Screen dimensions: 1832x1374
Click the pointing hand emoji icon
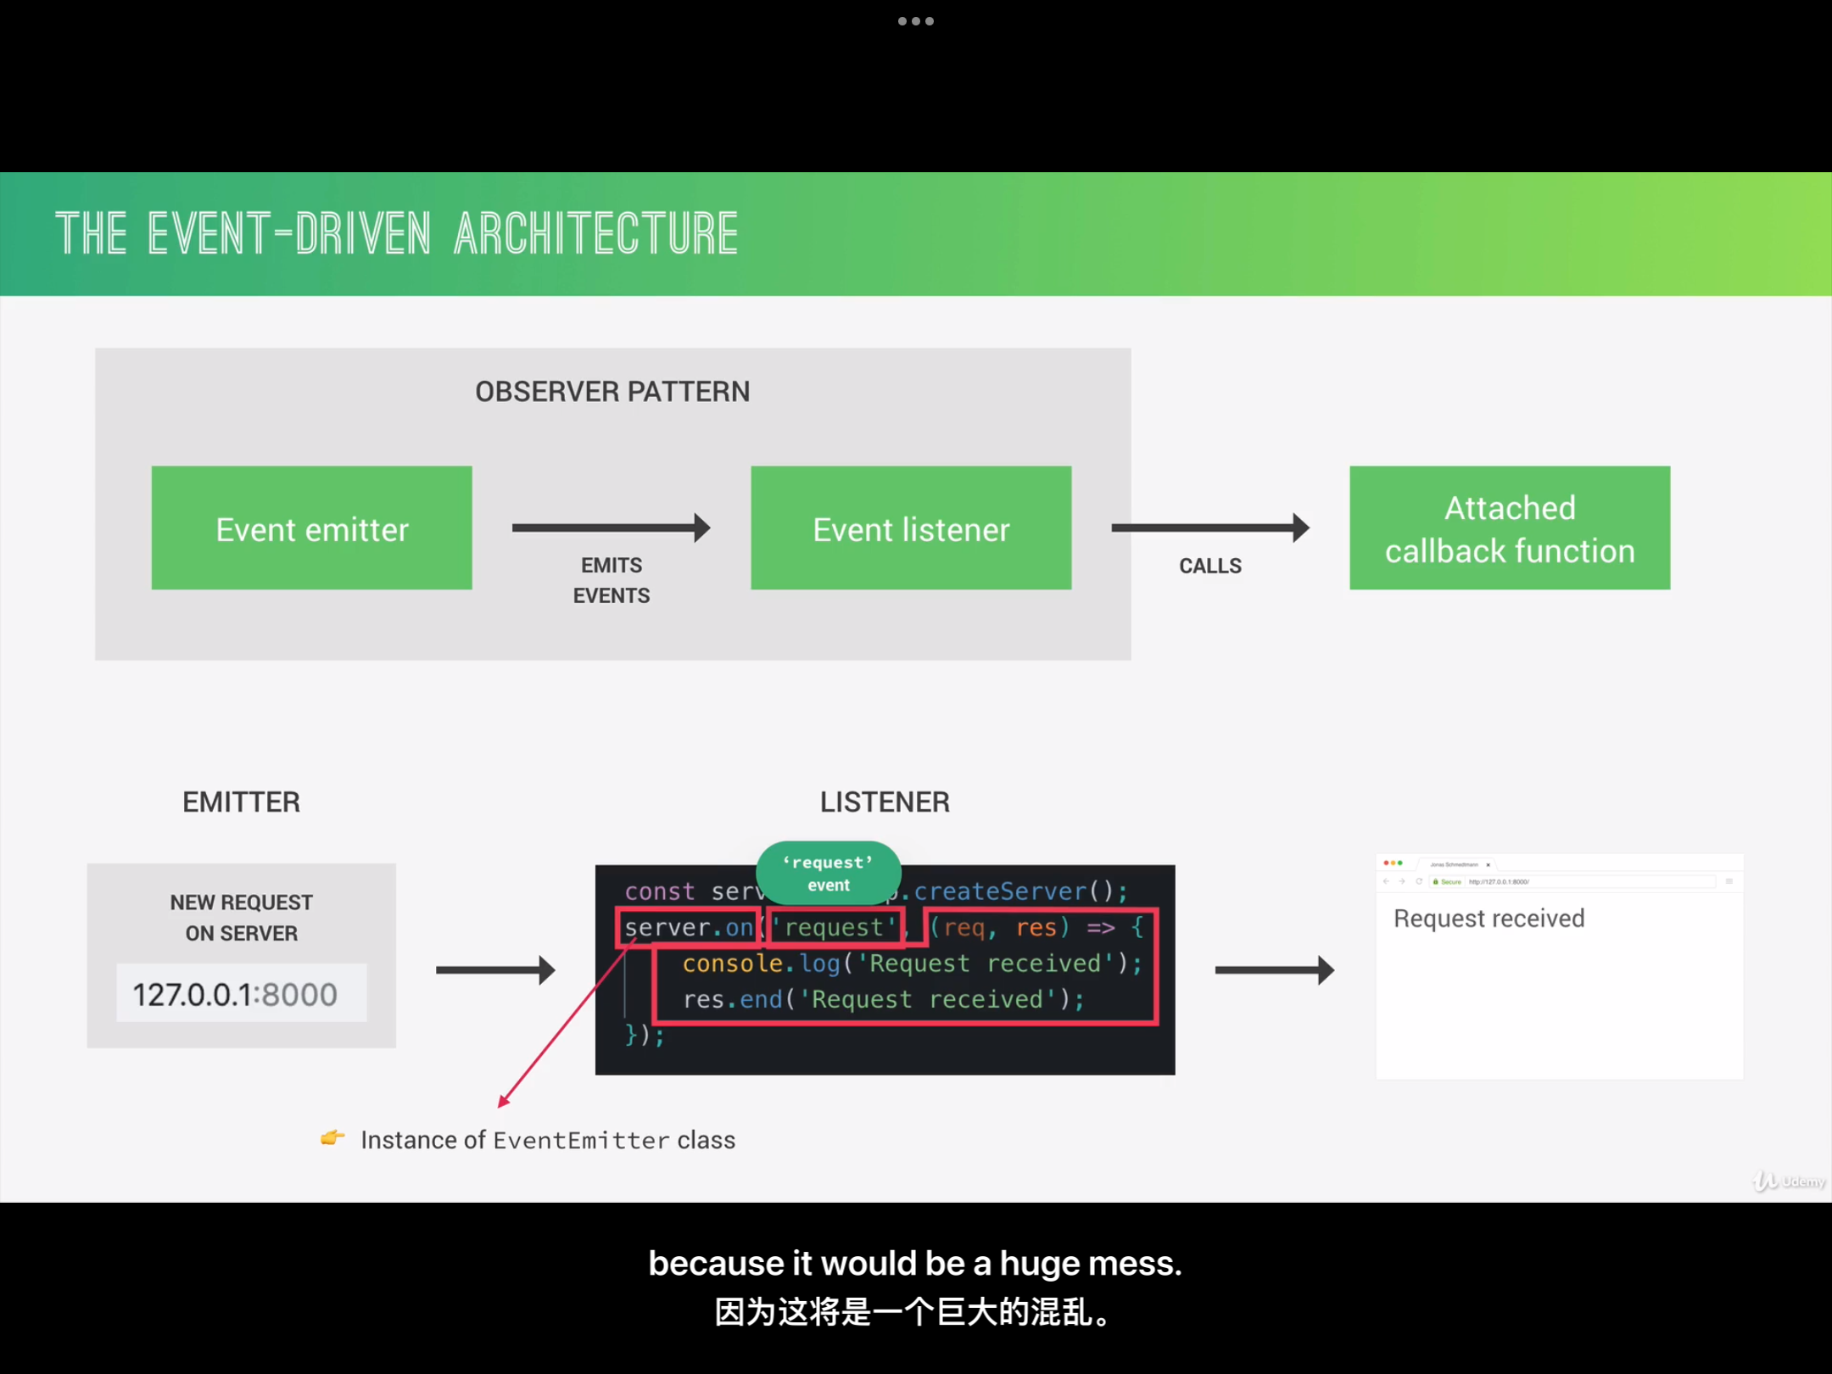pyautogui.click(x=332, y=1137)
